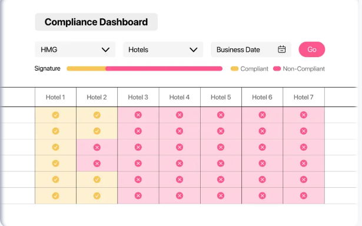Screen dimensions: 362x226
Task: Click Hotel 1 first row compliant checkmark
Action: [55, 115]
